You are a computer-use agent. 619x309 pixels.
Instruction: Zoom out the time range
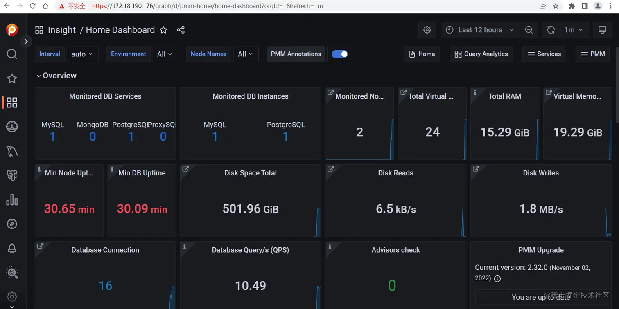coord(529,30)
